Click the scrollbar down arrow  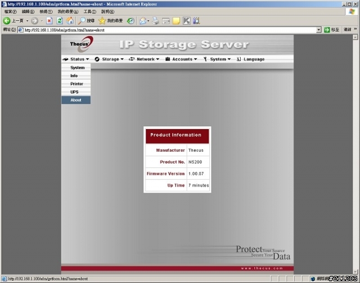click(355, 272)
